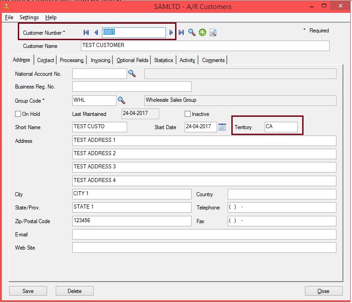Switch to the Processing tab
The height and width of the screenshot is (303, 352).
coord(72,60)
